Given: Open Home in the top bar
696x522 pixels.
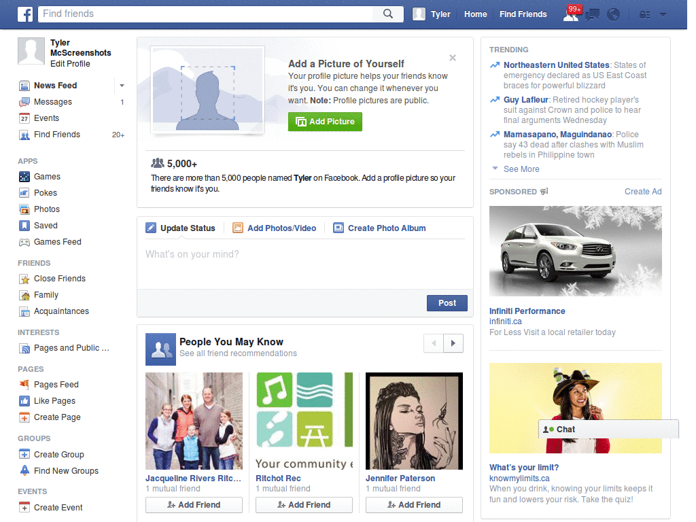Looking at the screenshot, I should 475,14.
